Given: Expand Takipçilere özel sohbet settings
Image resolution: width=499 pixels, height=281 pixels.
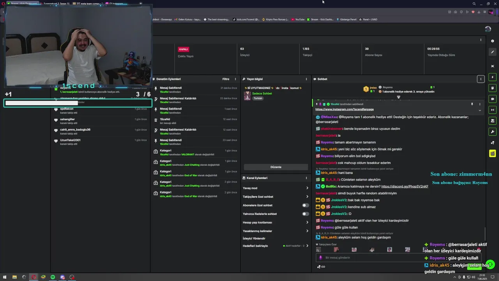Looking at the screenshot, I should tap(275, 197).
